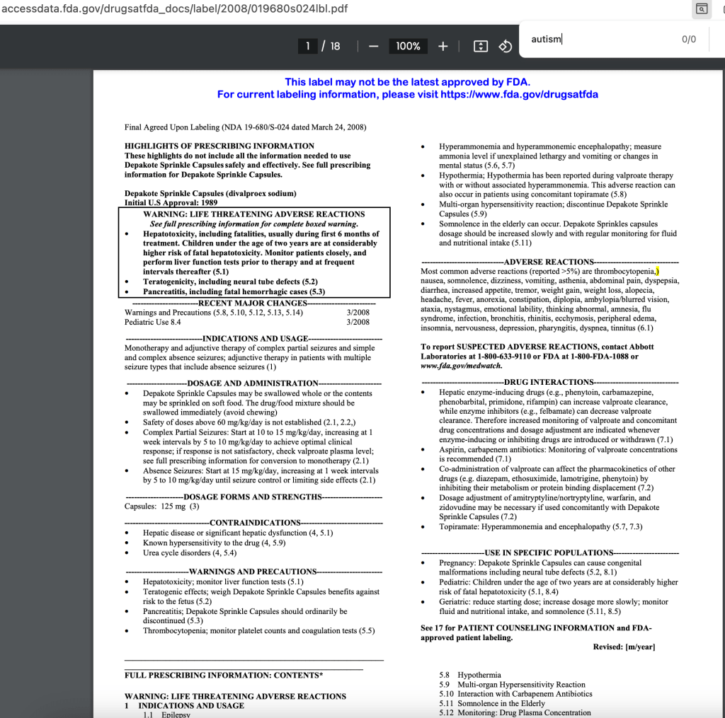Click the 'USE IN SPECIFIC POPULATIONS' heading
The image size is (725, 718).
(x=549, y=552)
